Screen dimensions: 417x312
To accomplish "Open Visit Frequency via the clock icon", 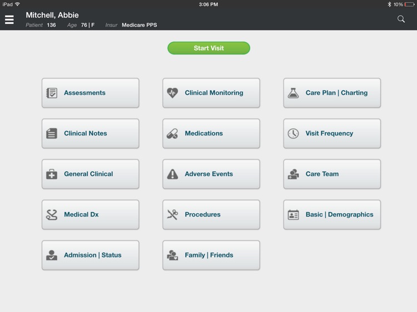I will pyautogui.click(x=293, y=133).
